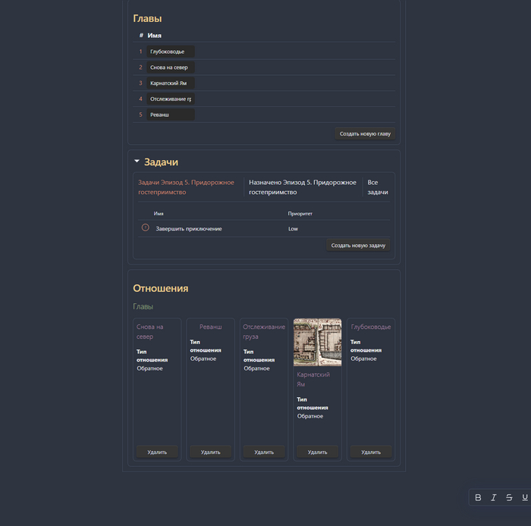
Task: Open the Карнатский Ям relation link
Action: point(313,379)
